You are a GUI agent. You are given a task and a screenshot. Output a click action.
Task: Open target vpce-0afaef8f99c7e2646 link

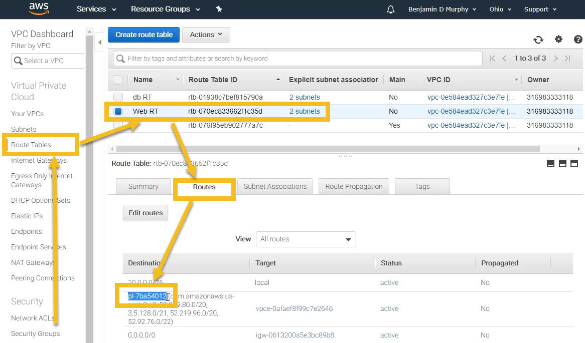click(294, 309)
